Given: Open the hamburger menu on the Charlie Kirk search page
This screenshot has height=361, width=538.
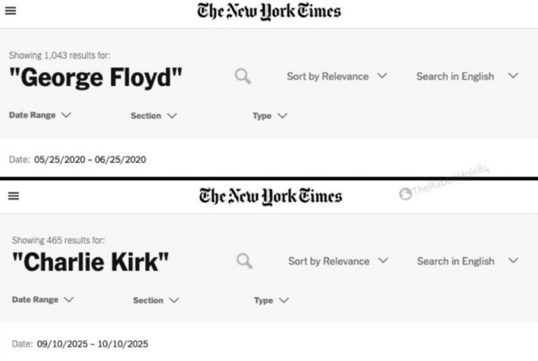Looking at the screenshot, I should (x=14, y=196).
